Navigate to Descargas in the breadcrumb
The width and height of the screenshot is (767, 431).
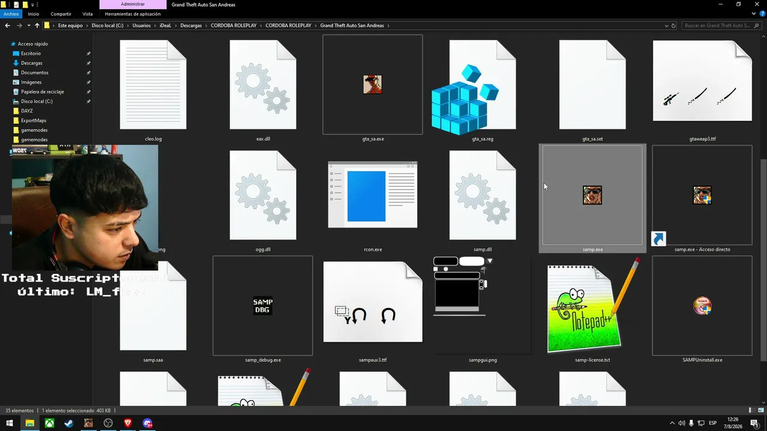pos(191,26)
